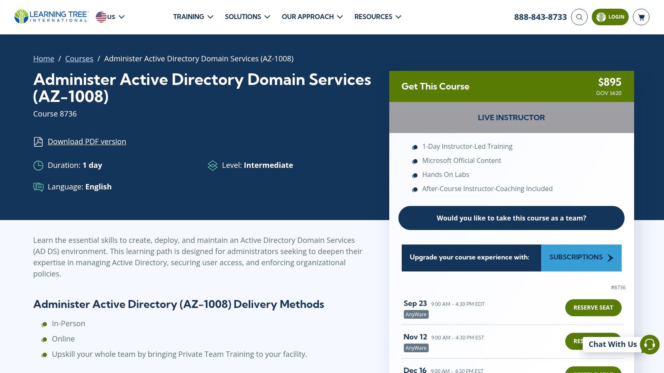Click 'After-Course Instructor-Coaching Included' bullet
664x373 pixels.
coord(487,189)
